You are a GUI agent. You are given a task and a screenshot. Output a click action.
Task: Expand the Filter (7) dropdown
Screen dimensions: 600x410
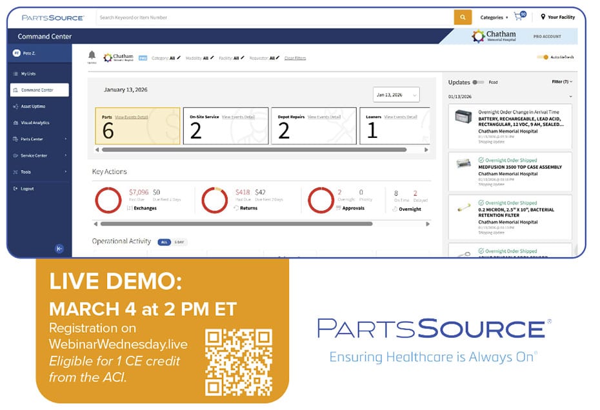tap(562, 82)
